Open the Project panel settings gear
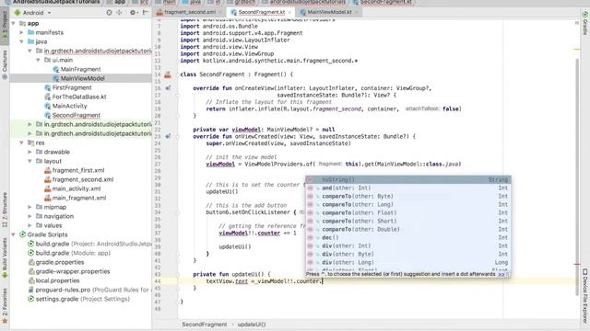This screenshot has height=331, width=590. (133, 12)
